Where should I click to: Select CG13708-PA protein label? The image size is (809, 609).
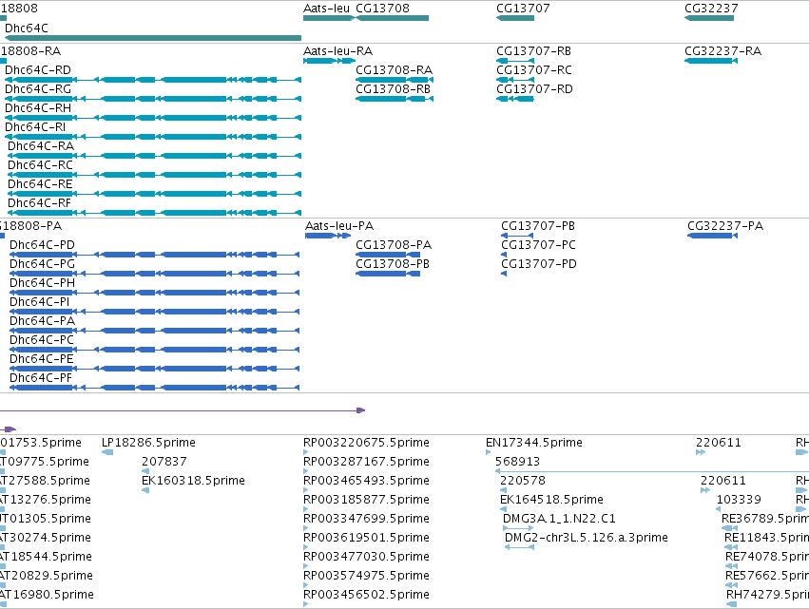tap(394, 244)
